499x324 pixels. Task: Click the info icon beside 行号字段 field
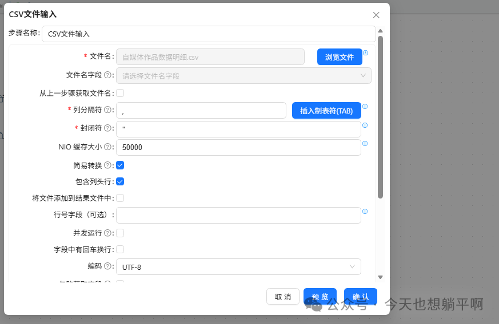(x=365, y=211)
